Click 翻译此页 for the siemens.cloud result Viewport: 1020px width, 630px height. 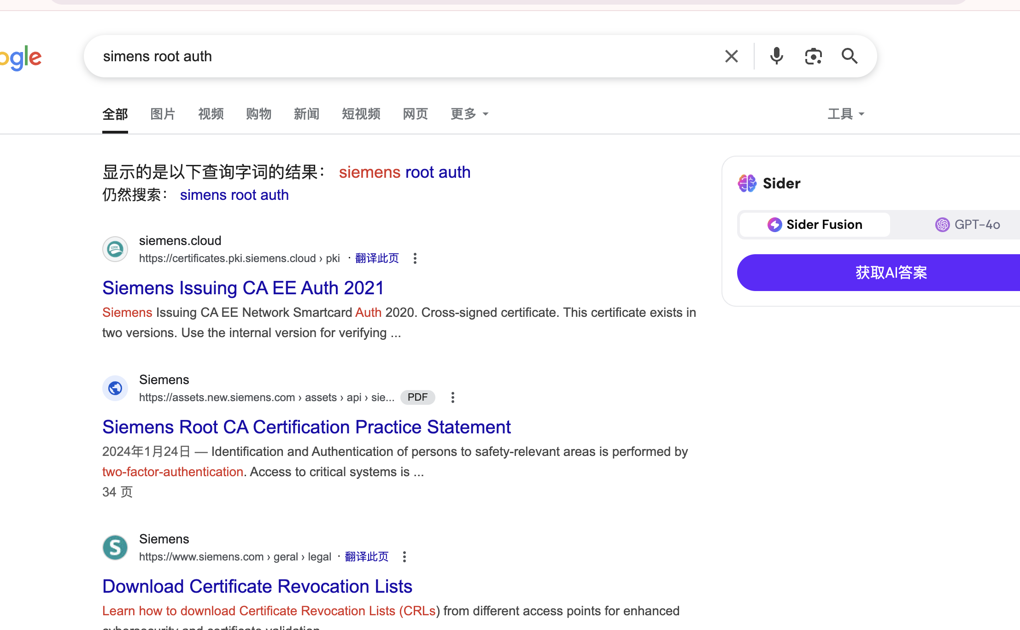[377, 258]
